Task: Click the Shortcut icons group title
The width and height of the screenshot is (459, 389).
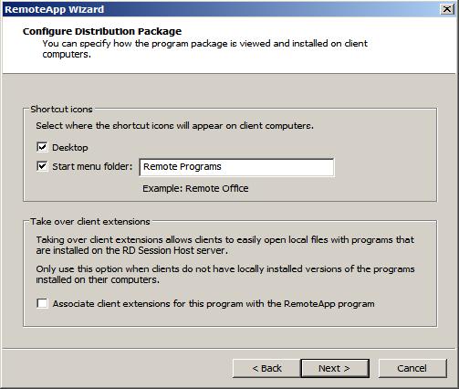Action: [61, 110]
